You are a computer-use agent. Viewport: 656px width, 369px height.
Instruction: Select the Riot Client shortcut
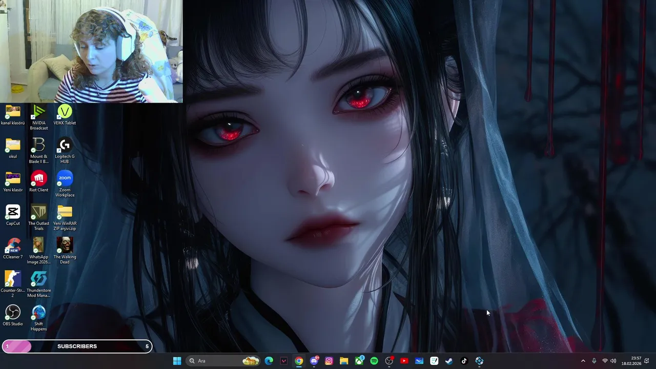[39, 181]
